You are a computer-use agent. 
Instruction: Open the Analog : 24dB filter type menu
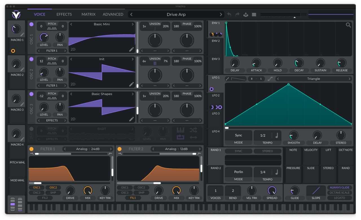pyautogui.click(x=88, y=149)
